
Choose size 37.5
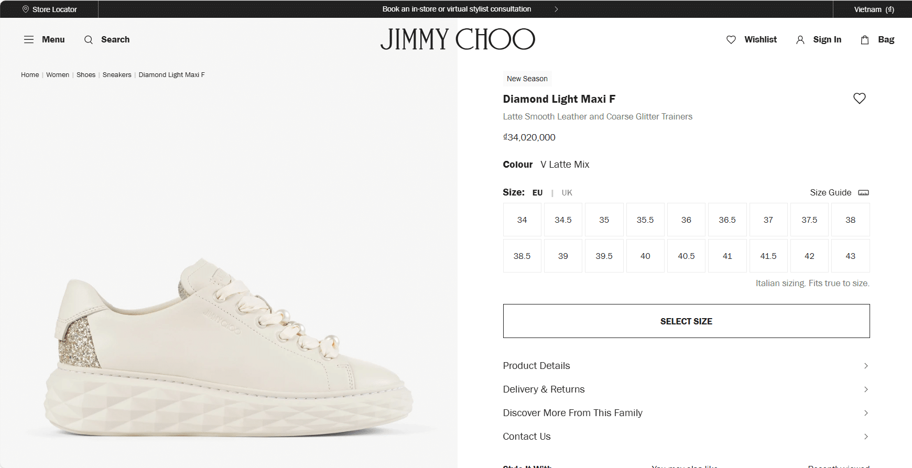(x=809, y=220)
